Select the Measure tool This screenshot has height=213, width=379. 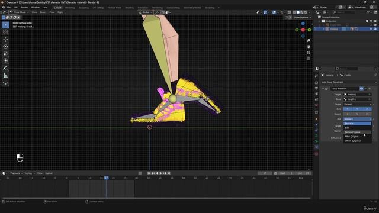tap(5, 75)
